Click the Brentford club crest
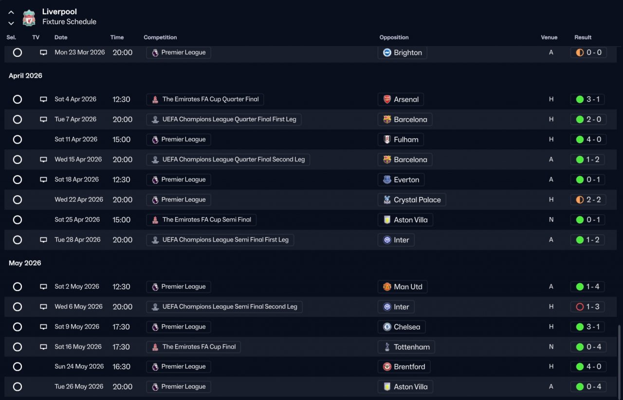Viewport: 623px width, 400px height. [x=387, y=367]
